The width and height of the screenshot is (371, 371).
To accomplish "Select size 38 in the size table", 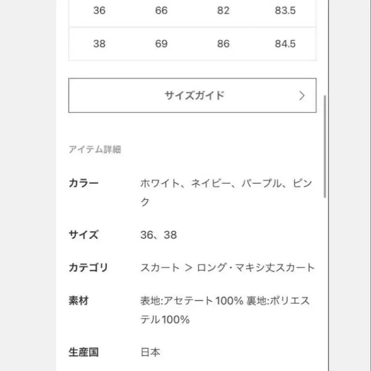I will coord(99,43).
